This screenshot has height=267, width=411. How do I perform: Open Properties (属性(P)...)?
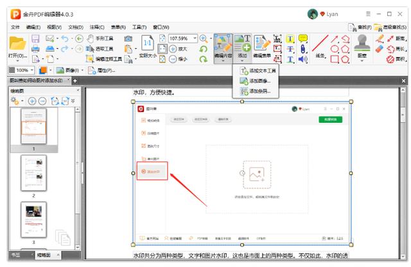point(101,70)
